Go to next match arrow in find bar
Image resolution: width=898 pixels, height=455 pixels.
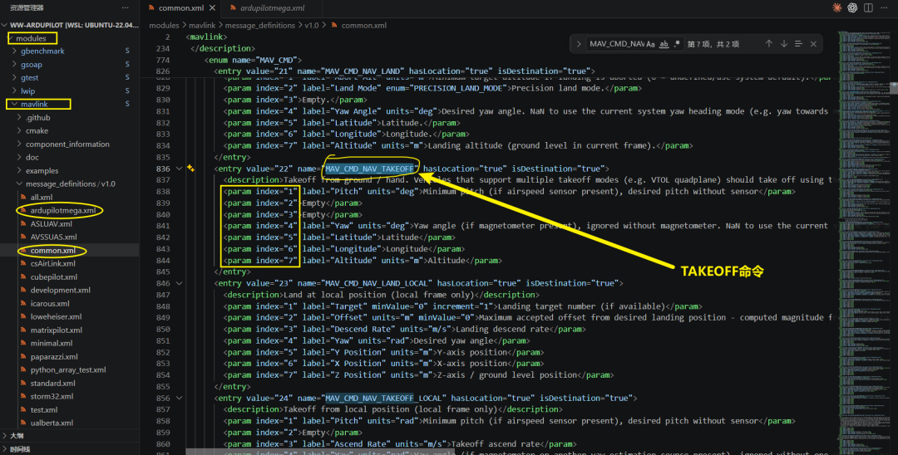[x=784, y=44]
